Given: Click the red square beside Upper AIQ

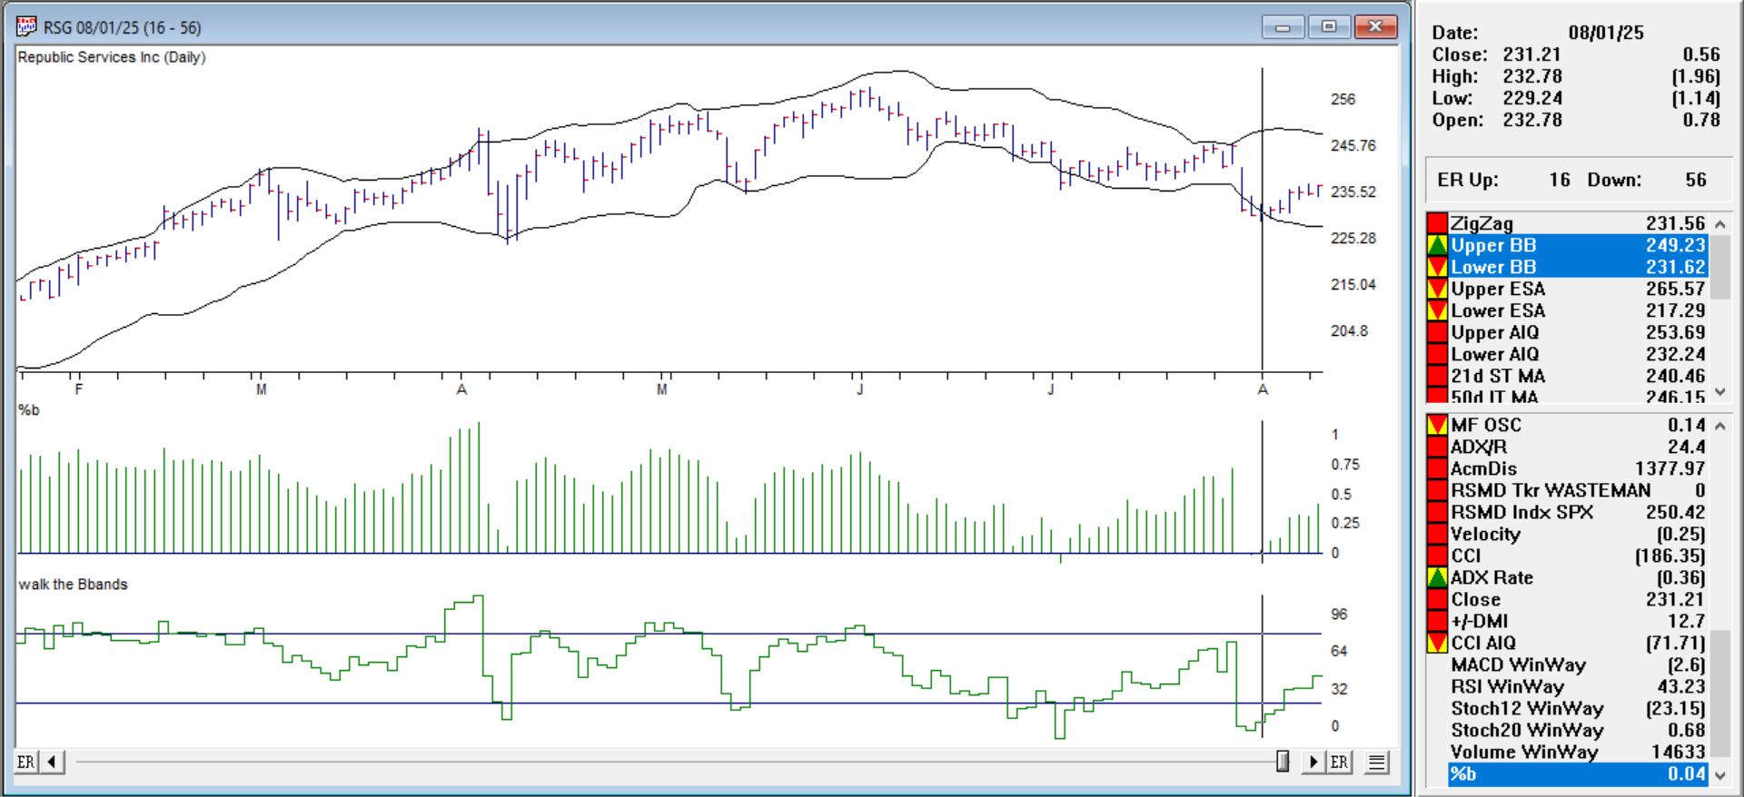Looking at the screenshot, I should click(1437, 332).
